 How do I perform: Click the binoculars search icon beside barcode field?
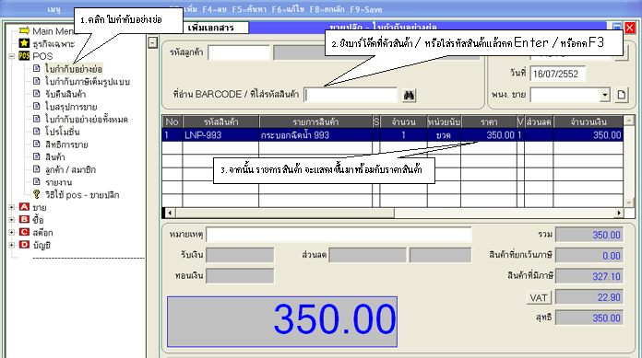[409, 95]
